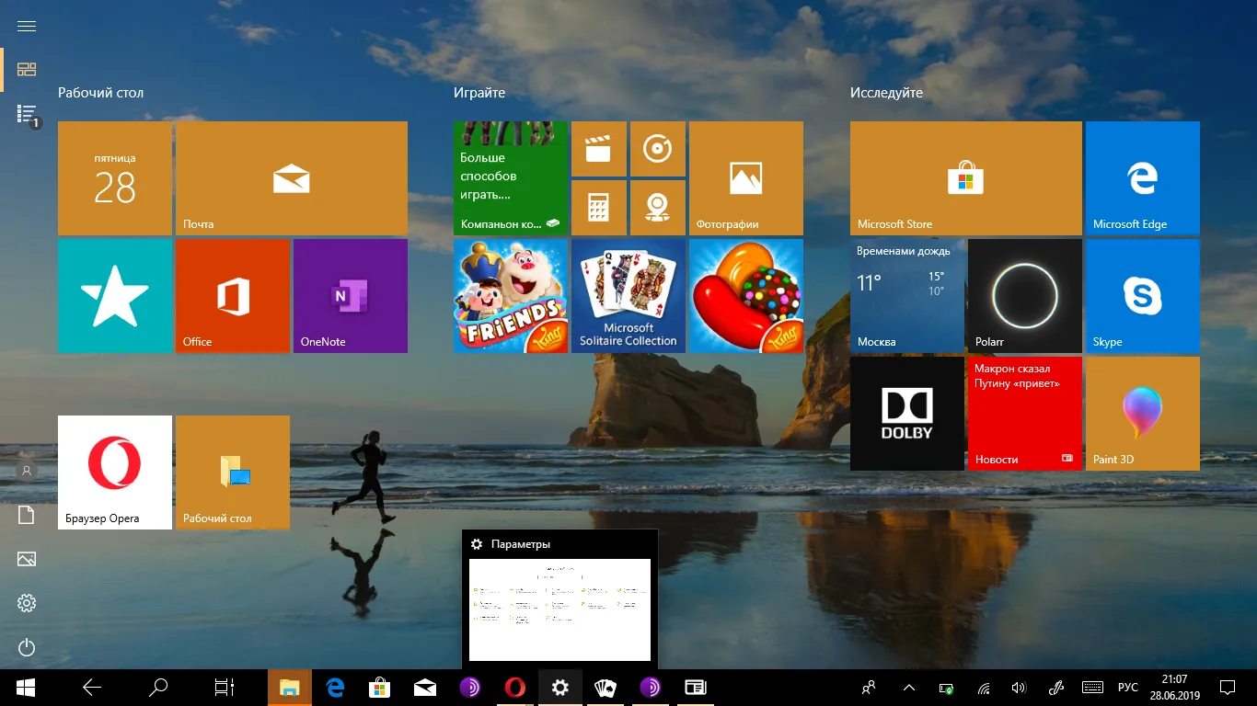The width and height of the screenshot is (1257, 706).
Task: Open the Wi-Fi network tray icon
Action: point(983,688)
